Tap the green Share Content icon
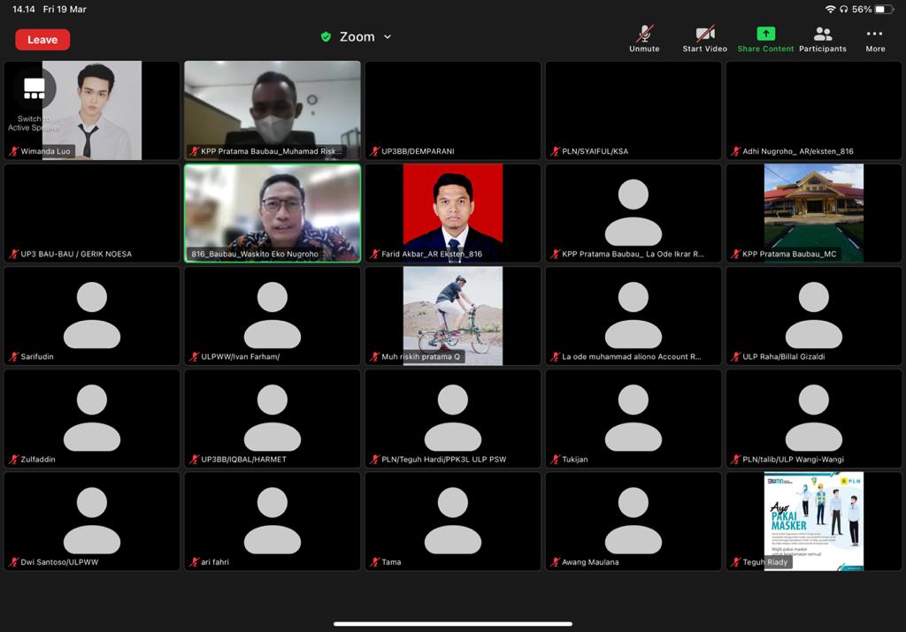Screen dimensions: 906x632 [x=765, y=34]
